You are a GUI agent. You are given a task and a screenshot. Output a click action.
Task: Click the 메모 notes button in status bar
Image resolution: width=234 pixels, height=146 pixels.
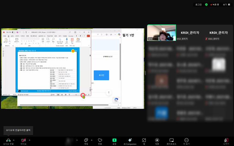pyautogui.click(x=53, y=95)
